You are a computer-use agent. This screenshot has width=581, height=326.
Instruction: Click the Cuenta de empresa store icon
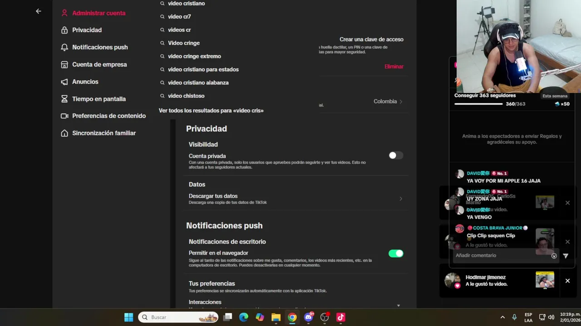[64, 64]
